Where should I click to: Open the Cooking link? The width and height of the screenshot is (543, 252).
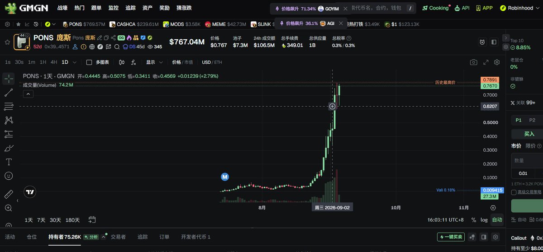coord(436,8)
